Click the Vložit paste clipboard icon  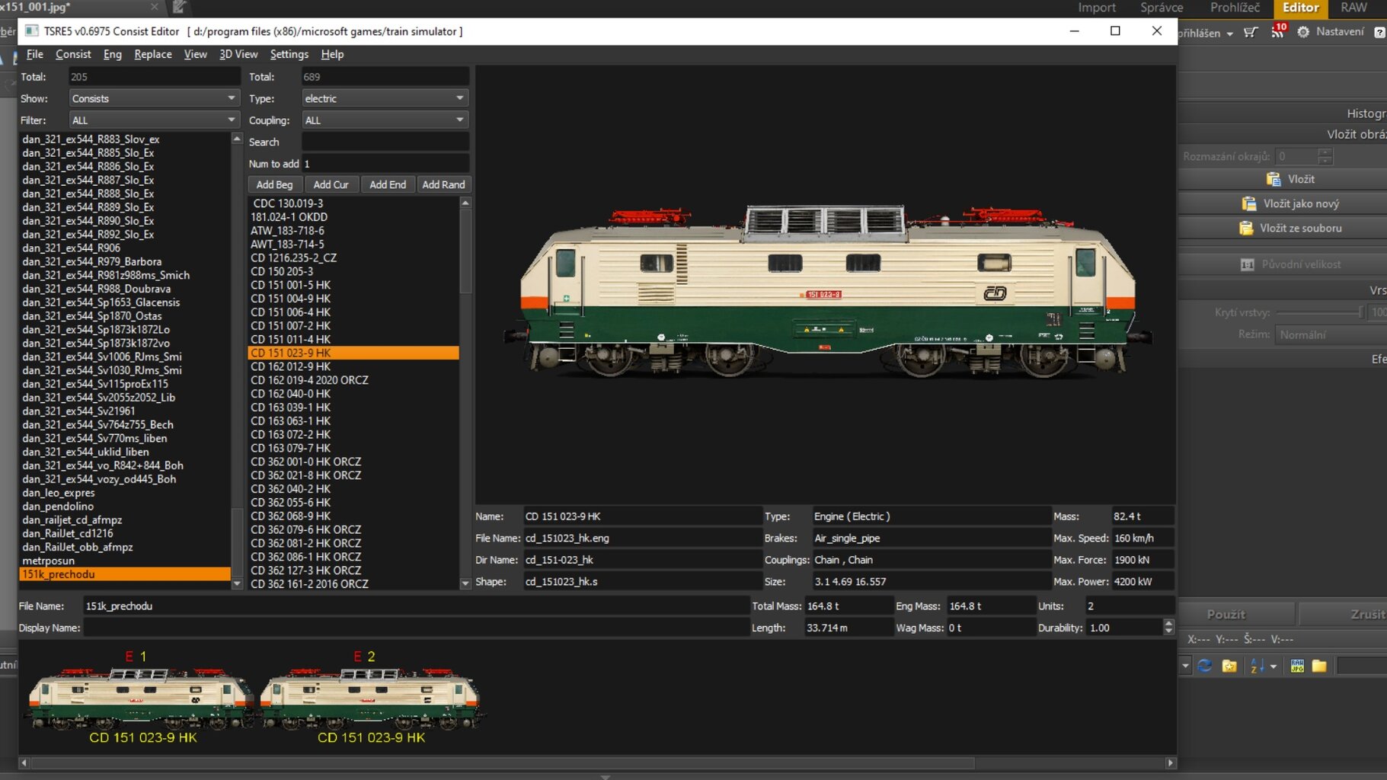tap(1273, 179)
